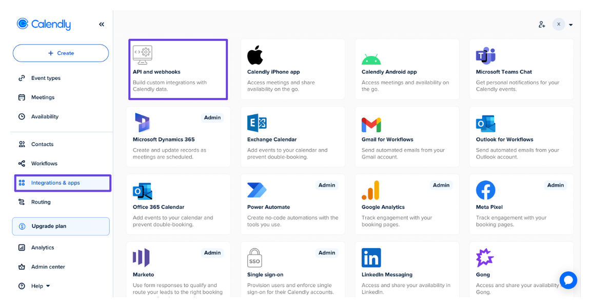
Task: Click the Help question mark icon
Action: point(22,286)
